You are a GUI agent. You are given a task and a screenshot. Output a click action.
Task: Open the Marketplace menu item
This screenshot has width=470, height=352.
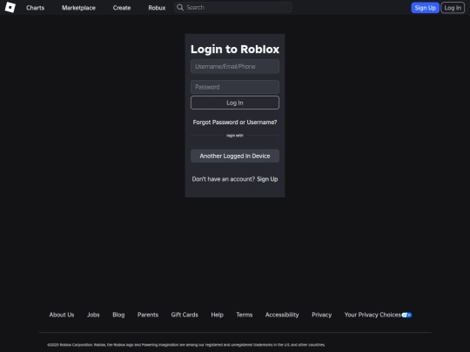[78, 8]
